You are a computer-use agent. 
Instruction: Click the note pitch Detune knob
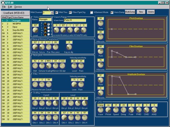(42, 66)
